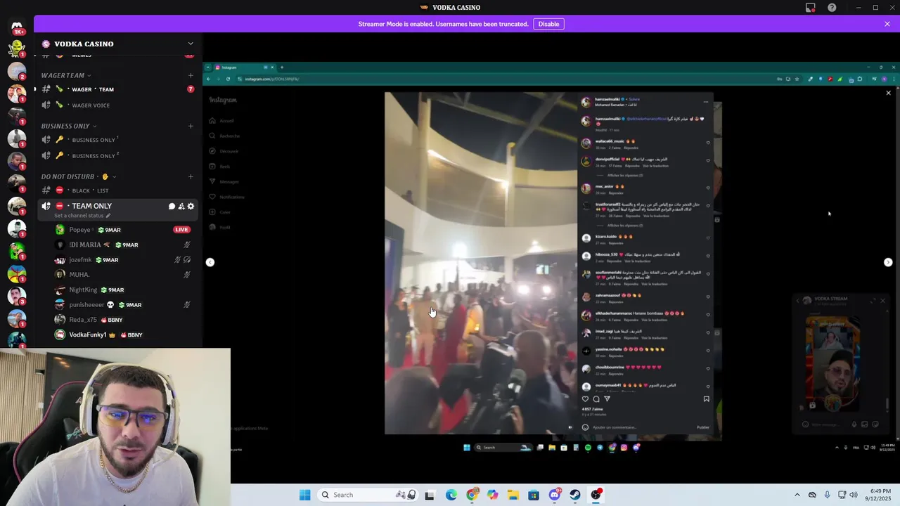Edit the Set a channel status pencil
The width and height of the screenshot is (900, 506).
click(x=108, y=216)
